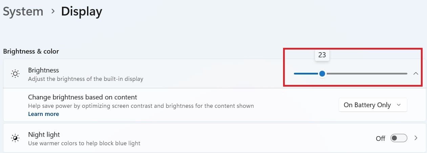Open Night light settings via right chevron
Screen dimensions: 427x153
tap(416, 138)
